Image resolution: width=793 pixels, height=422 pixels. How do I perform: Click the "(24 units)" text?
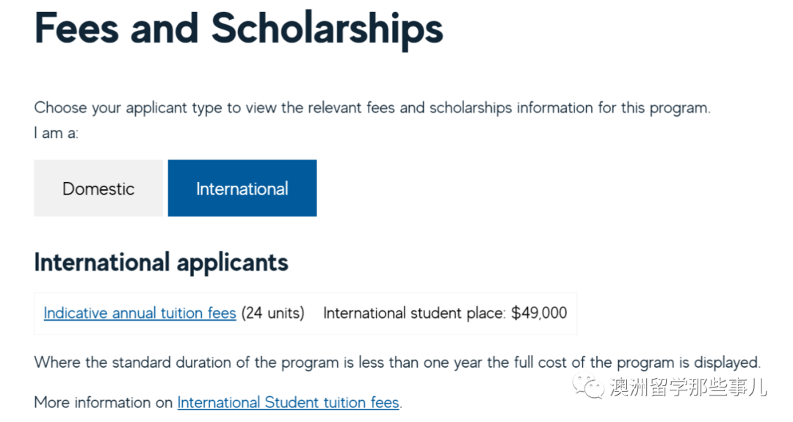[272, 313]
